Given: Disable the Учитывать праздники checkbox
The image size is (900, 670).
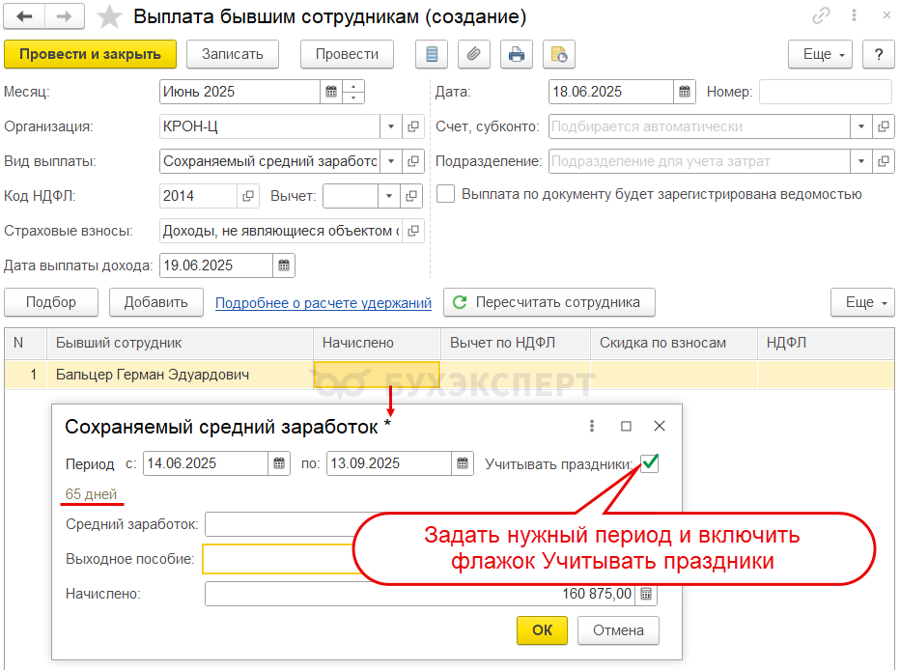Looking at the screenshot, I should coord(649,463).
